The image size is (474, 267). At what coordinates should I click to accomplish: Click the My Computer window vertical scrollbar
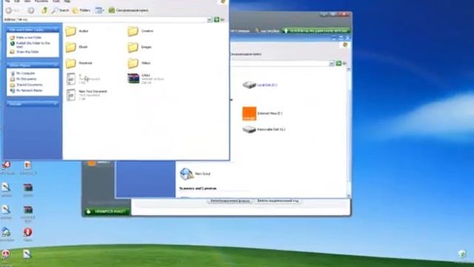pos(348,132)
